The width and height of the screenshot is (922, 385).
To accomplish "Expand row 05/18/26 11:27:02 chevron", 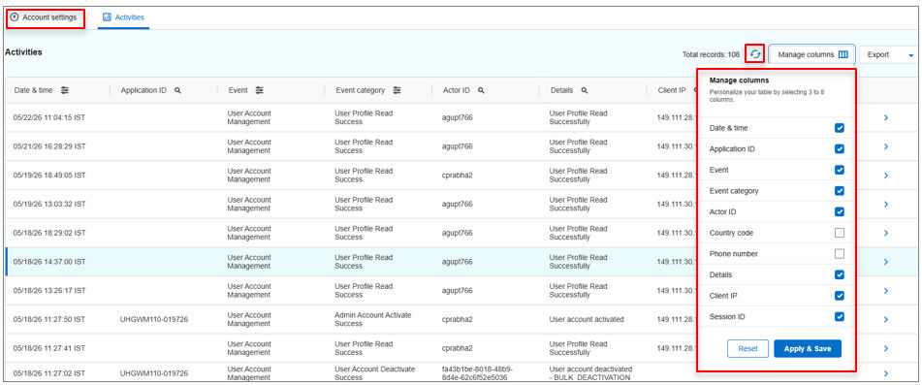I will (885, 373).
